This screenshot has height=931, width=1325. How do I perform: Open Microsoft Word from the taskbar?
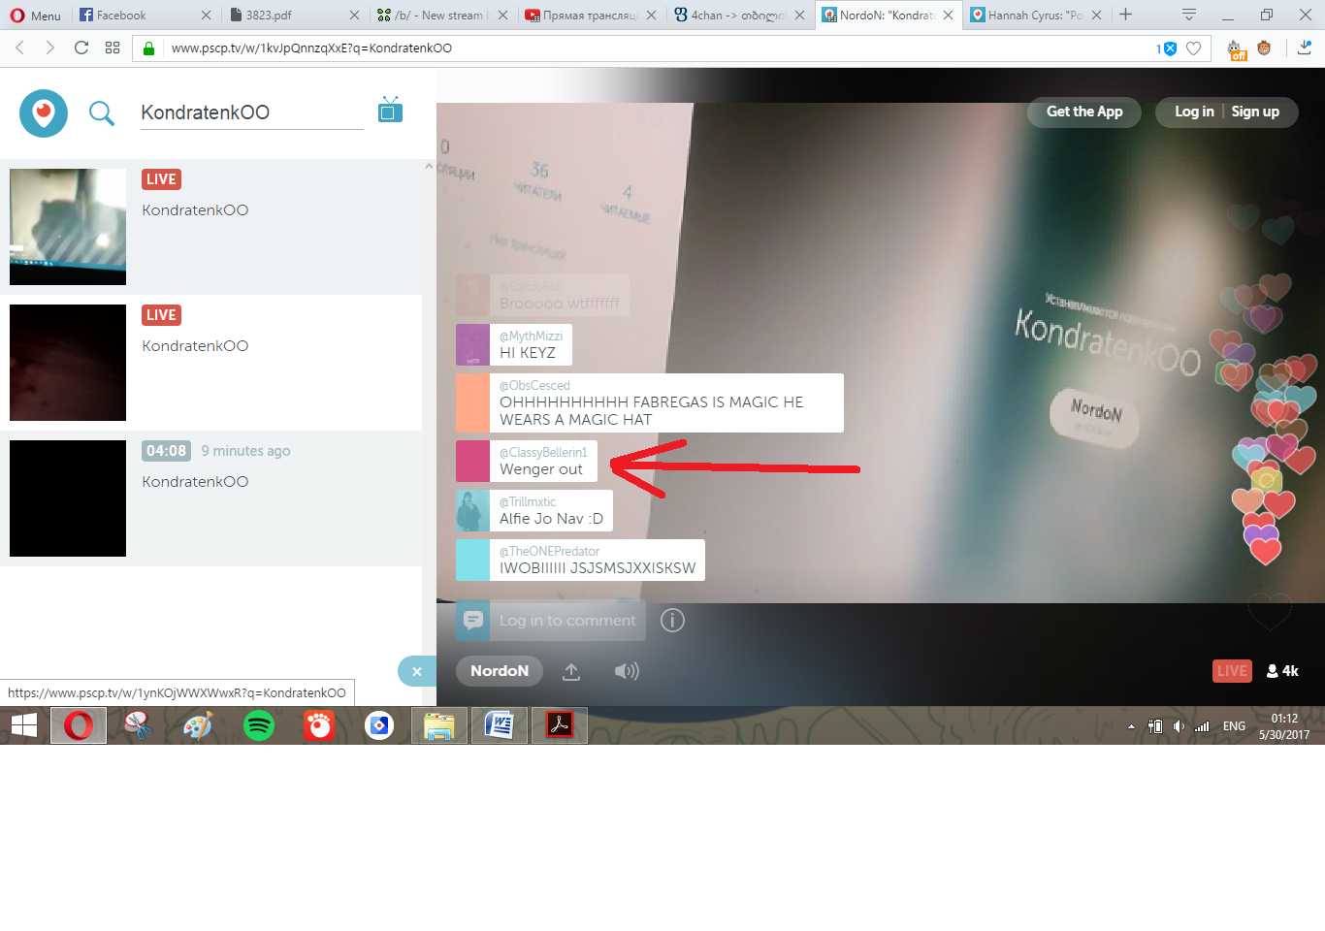click(500, 725)
